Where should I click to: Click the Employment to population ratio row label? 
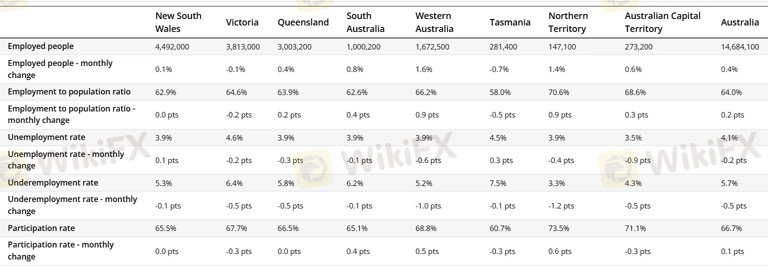click(x=69, y=92)
